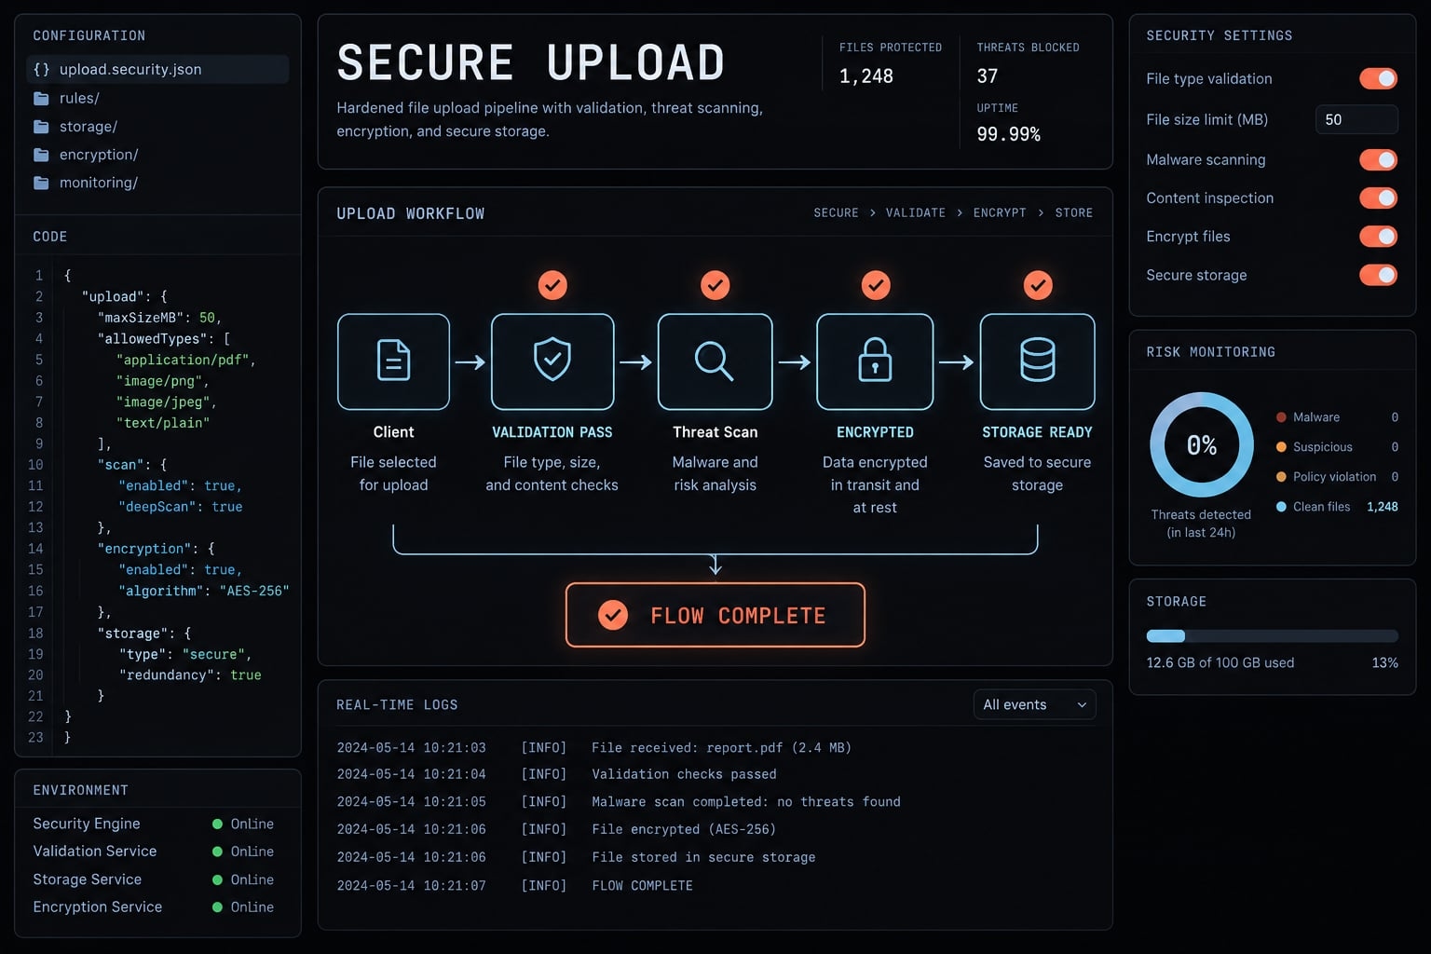Click the encryption/ folder icon
Screen dimensions: 1431x954
tap(41, 155)
